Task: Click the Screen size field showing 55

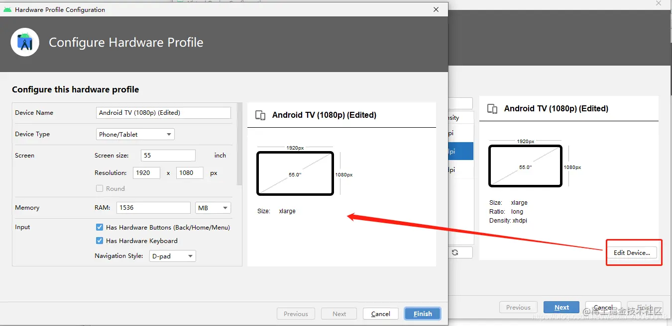Action: [x=168, y=156]
